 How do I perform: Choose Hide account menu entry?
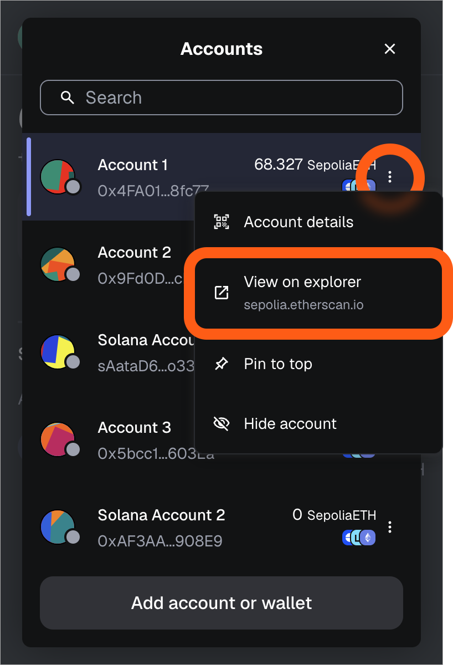tap(318, 423)
